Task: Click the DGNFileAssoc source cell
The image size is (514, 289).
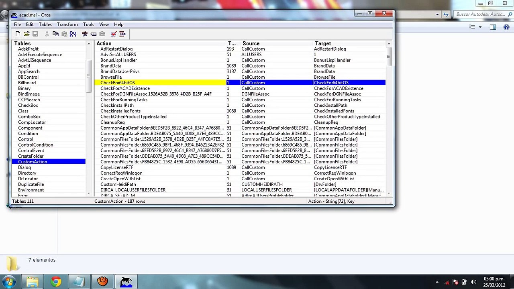Action: pos(255,94)
